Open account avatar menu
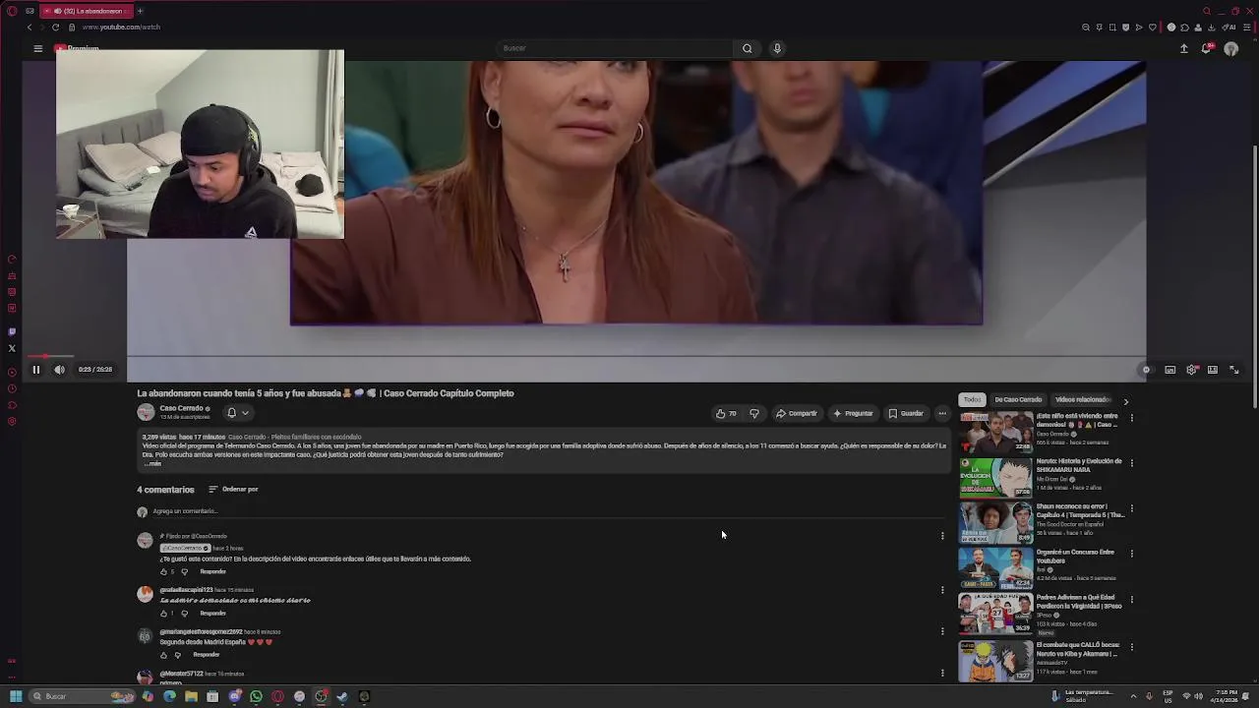1259x708 pixels. click(1230, 48)
